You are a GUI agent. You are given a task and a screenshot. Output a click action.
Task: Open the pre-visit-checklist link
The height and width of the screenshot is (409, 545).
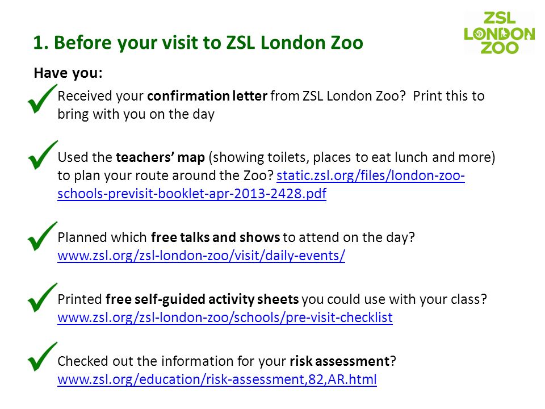[225, 318]
